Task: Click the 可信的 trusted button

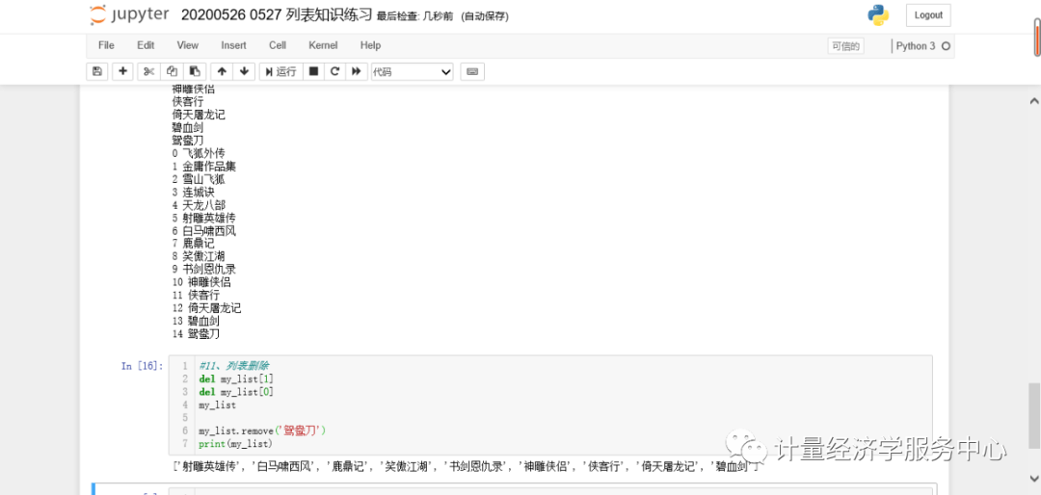Action: [845, 46]
